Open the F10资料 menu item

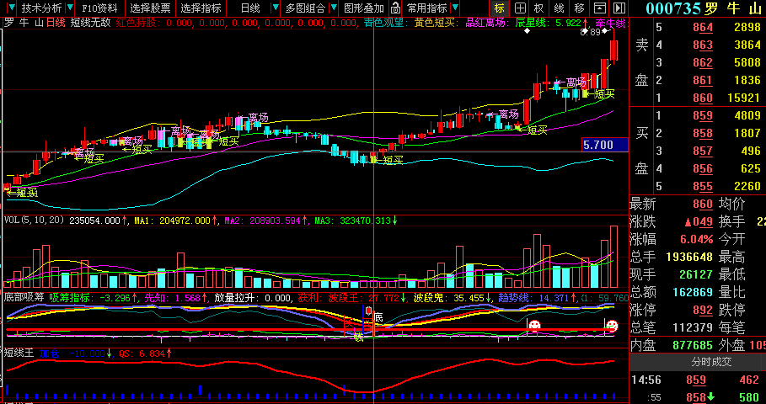[99, 8]
